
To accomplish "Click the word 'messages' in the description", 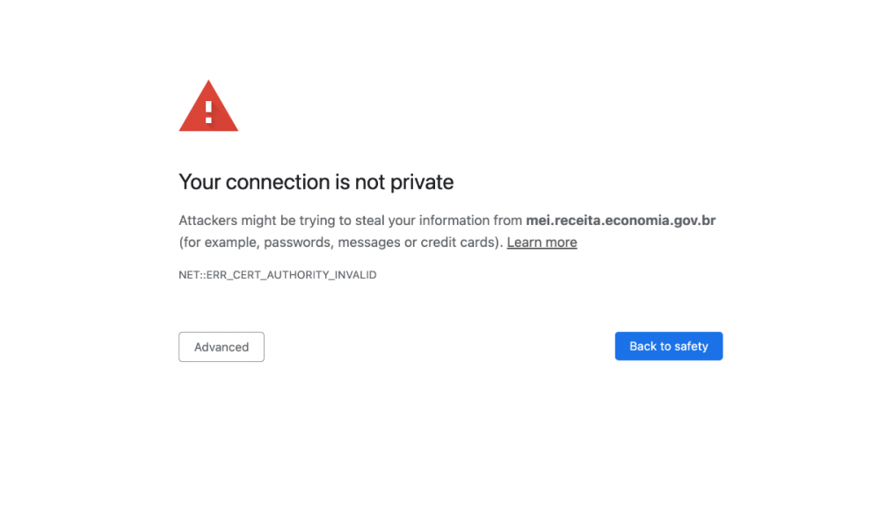I will tap(369, 242).
